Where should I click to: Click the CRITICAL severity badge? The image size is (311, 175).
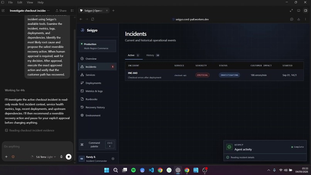coord(202,75)
